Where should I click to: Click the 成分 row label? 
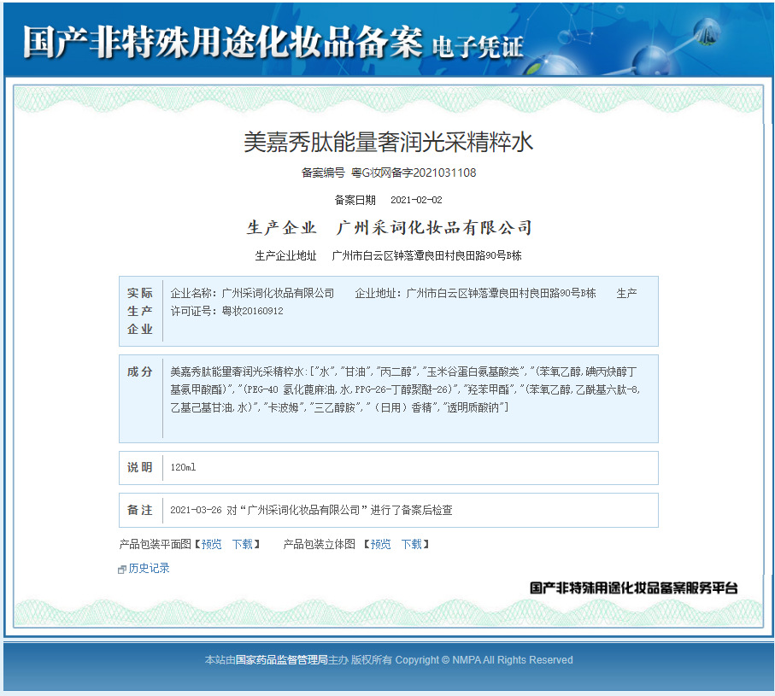(140, 372)
